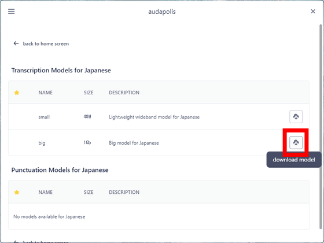This screenshot has height=243, width=324.
Task: Click the NAME header in Punctuation Models table
Action: [x=46, y=192]
